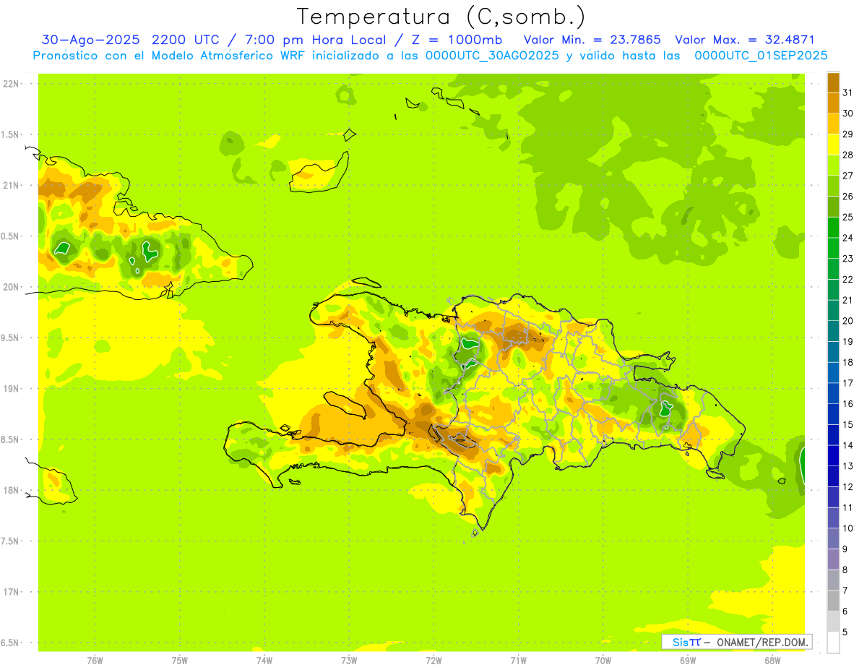Click legend value "31"
Image resolution: width=867 pixels, height=670 pixels.
848,93
